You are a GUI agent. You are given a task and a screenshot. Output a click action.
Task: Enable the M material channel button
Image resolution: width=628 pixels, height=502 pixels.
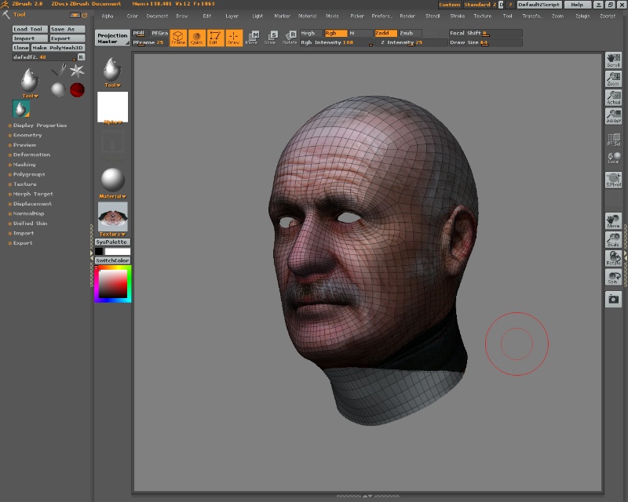point(360,33)
